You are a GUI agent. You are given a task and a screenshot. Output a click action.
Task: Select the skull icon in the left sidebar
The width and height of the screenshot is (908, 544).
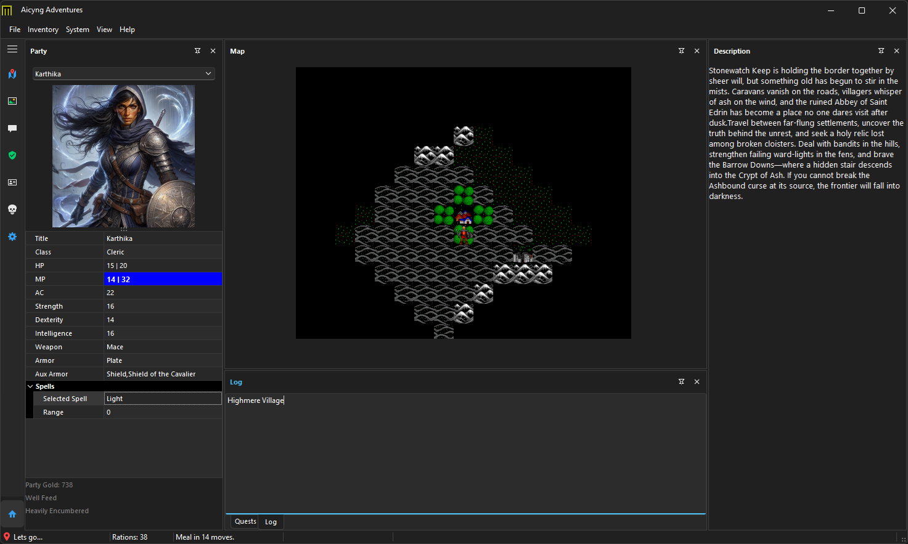[x=12, y=209]
